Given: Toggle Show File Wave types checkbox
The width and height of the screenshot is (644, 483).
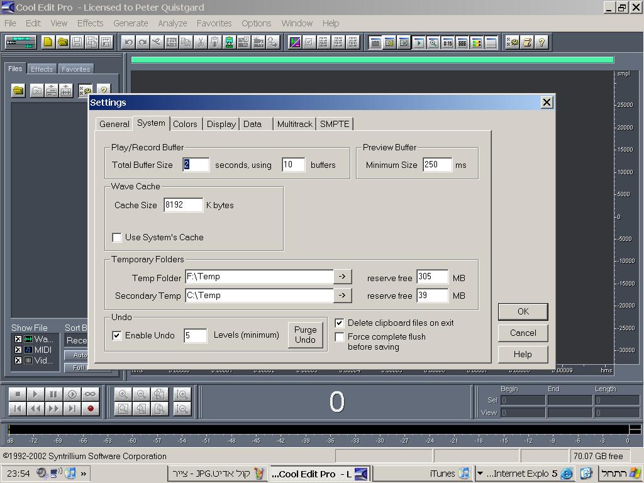Looking at the screenshot, I should [x=18, y=339].
